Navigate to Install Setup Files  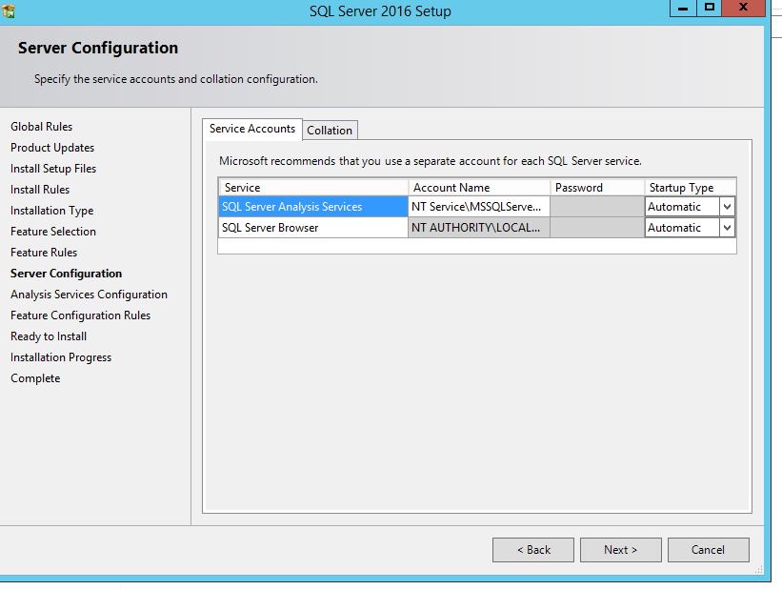click(54, 169)
